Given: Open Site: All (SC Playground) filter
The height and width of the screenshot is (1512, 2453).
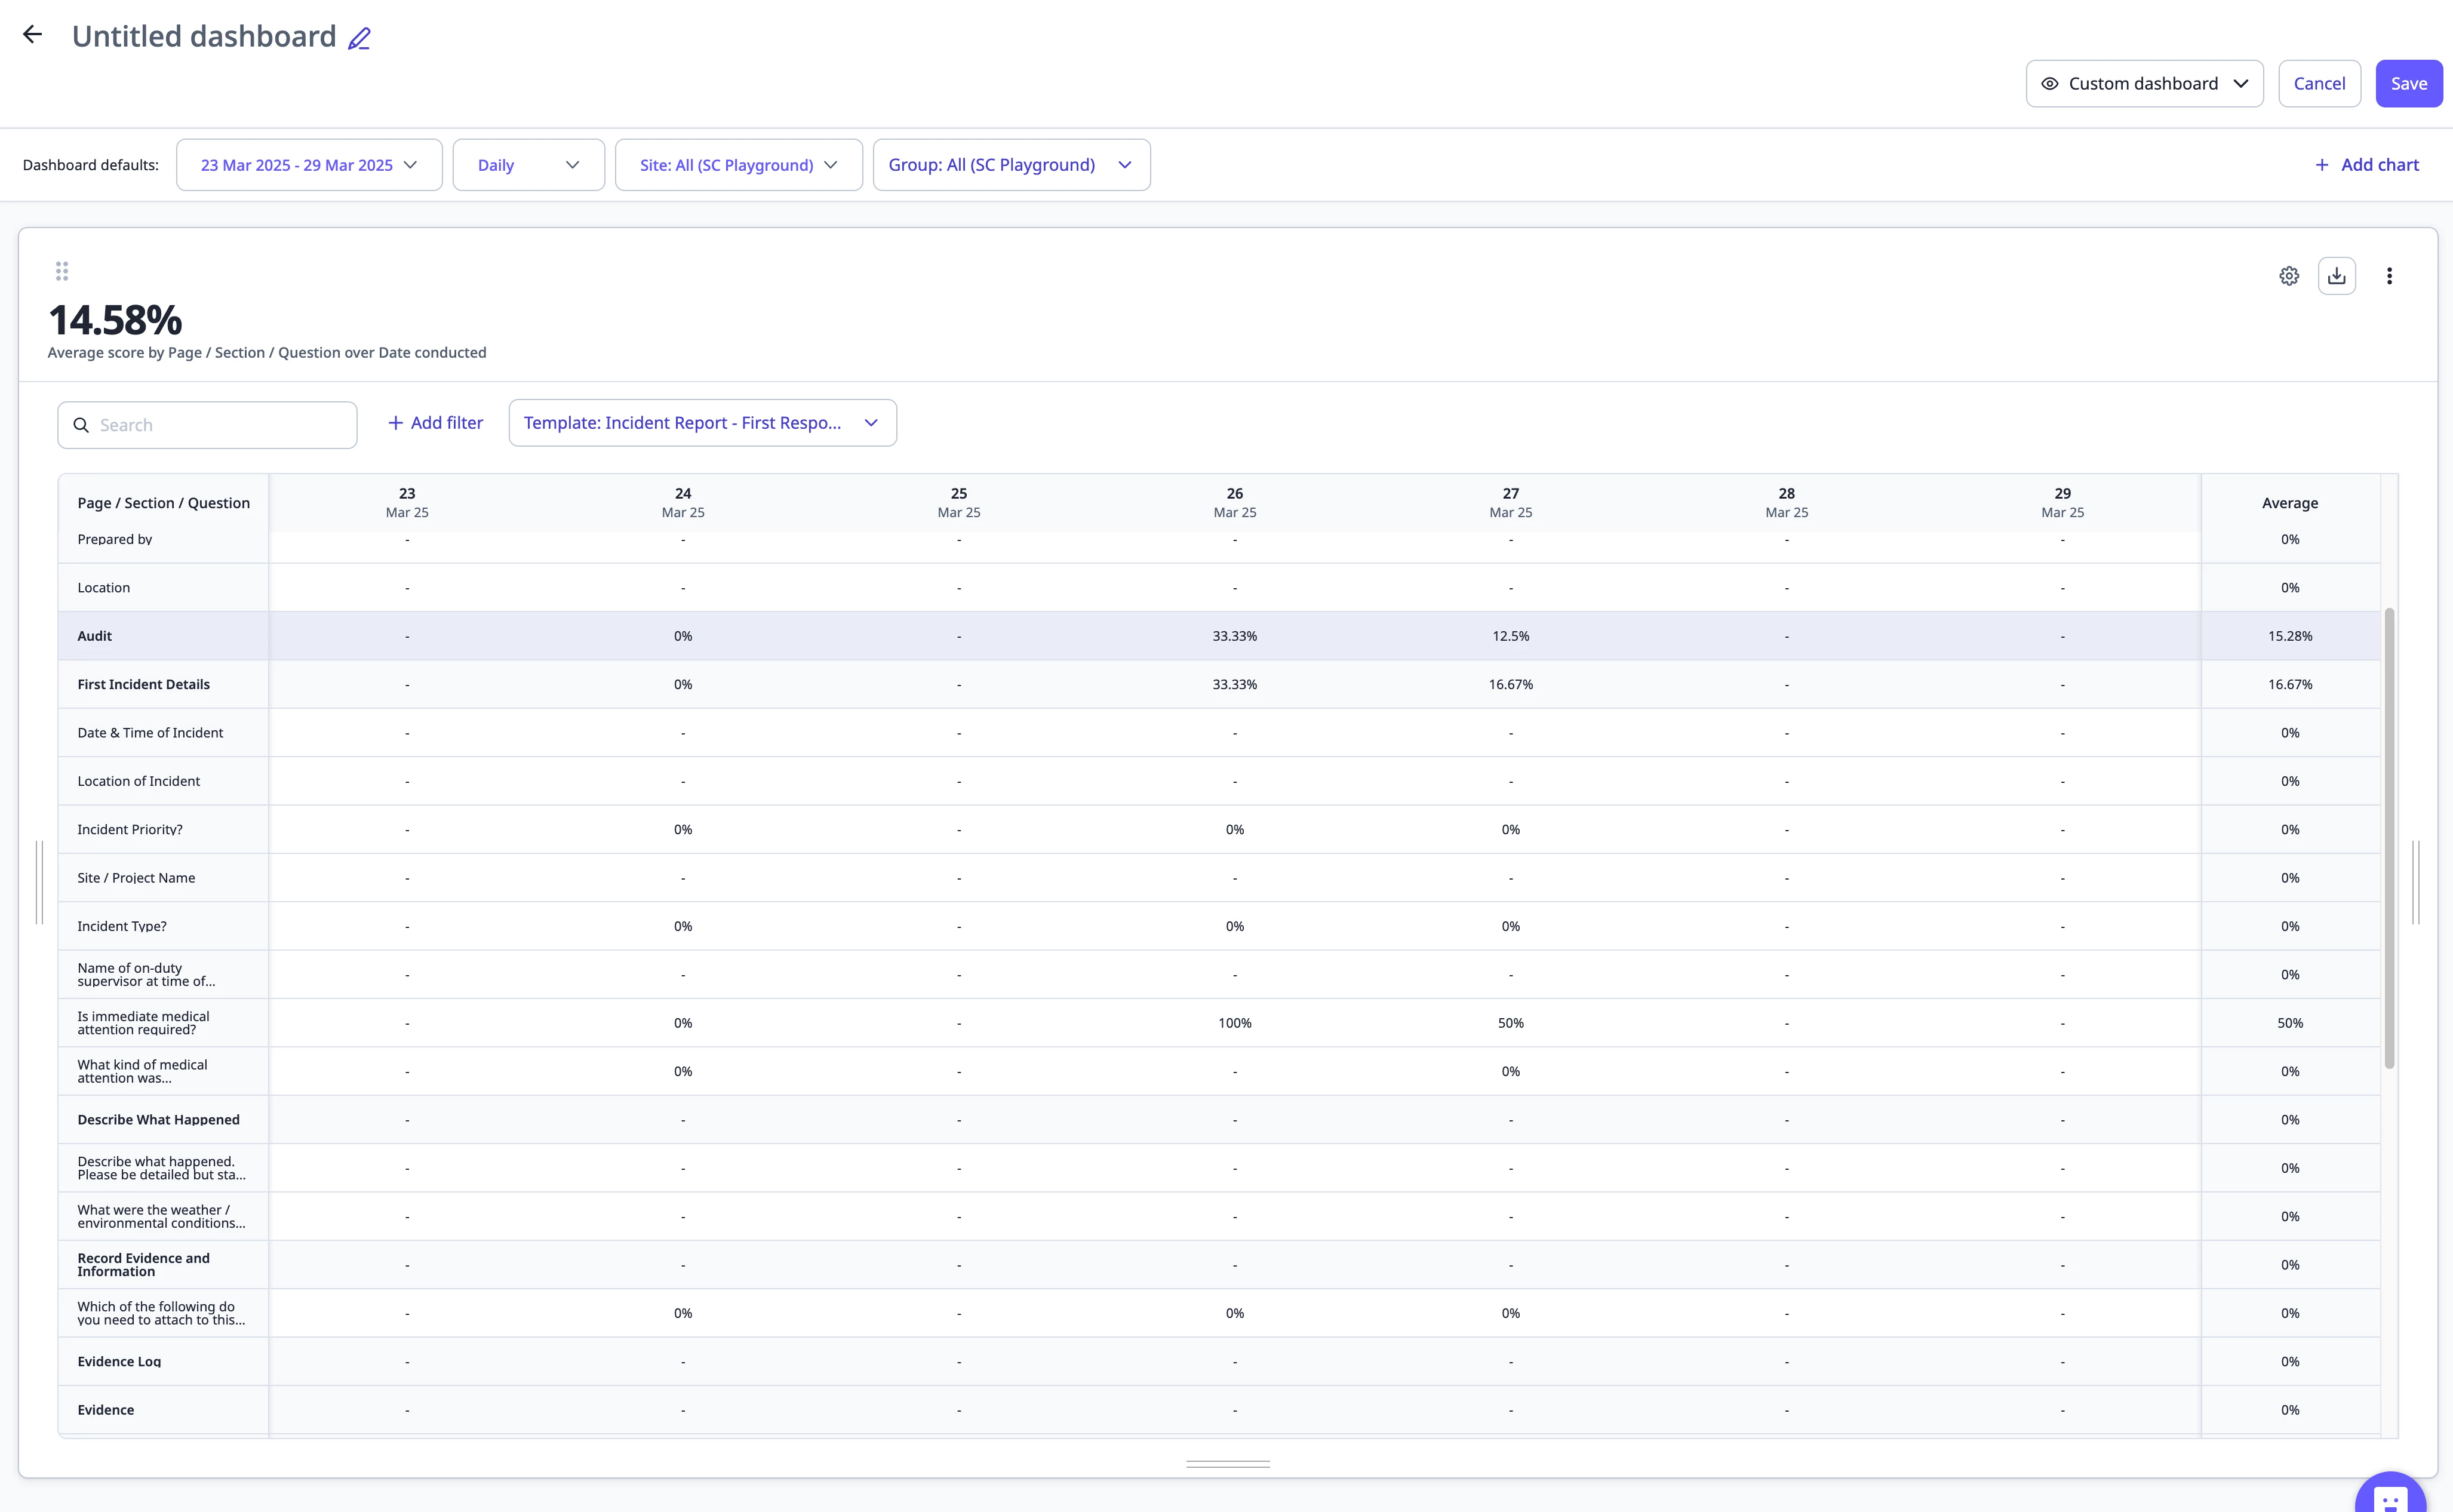Looking at the screenshot, I should tap(738, 165).
